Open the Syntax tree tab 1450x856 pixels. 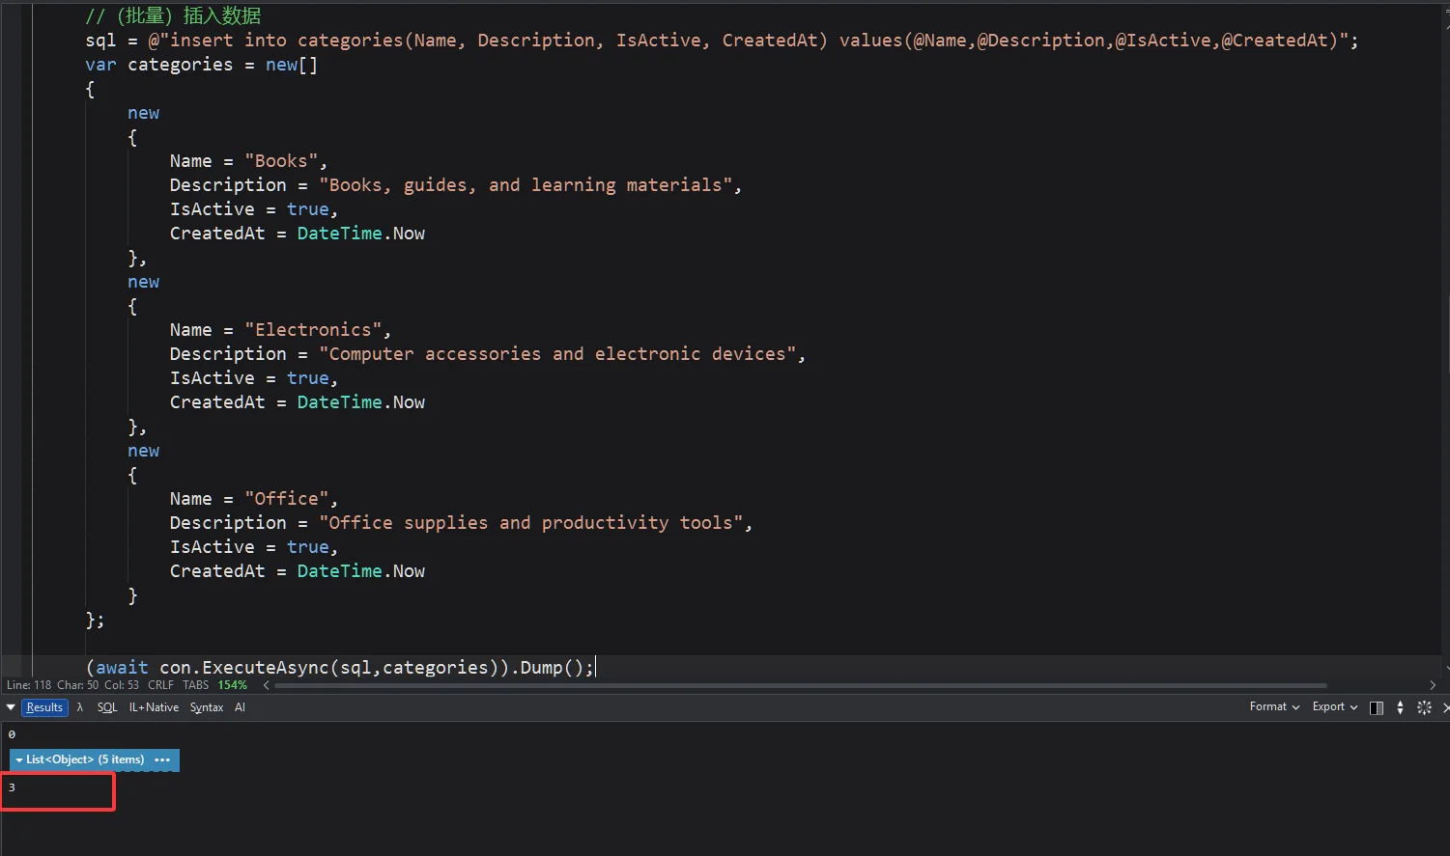tap(207, 707)
